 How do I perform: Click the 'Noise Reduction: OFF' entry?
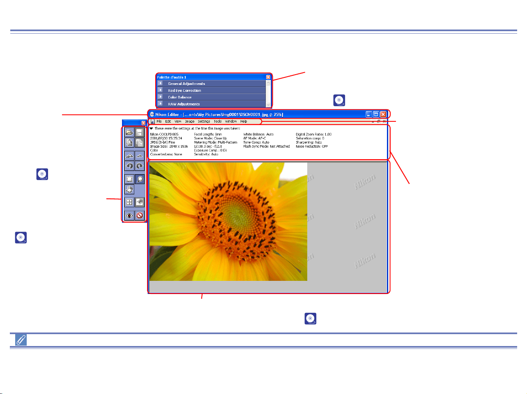[312, 146]
